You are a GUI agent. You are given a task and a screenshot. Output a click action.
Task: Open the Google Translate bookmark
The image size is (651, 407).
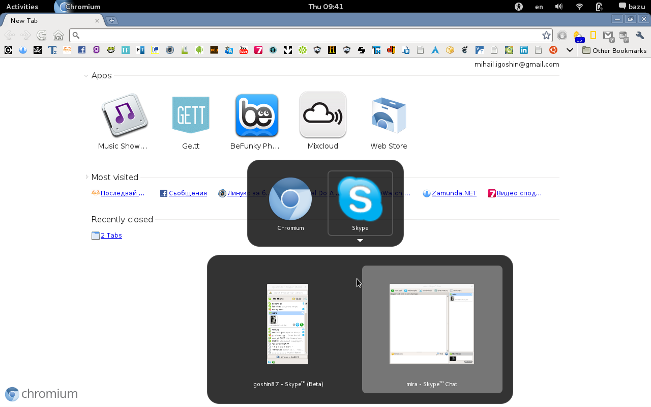[x=229, y=50]
